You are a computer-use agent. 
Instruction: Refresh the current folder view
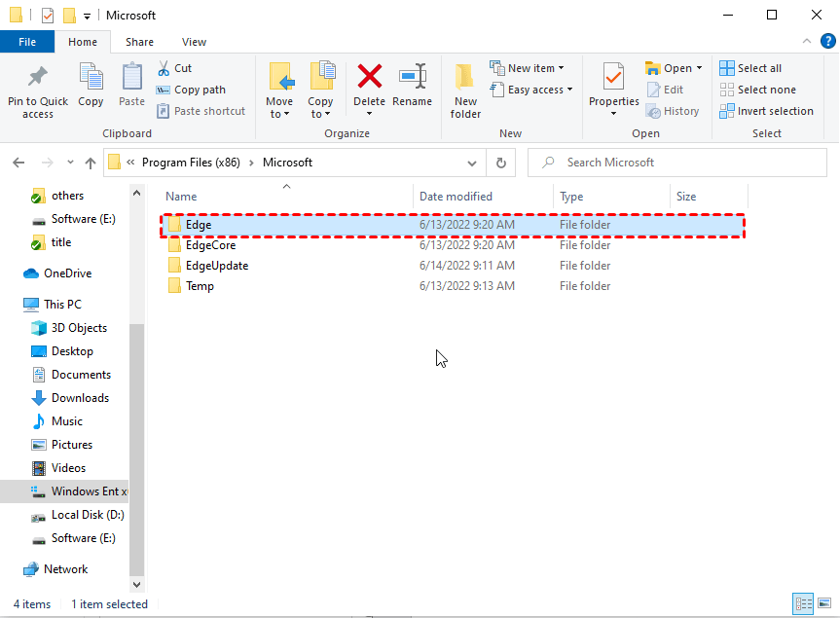[501, 163]
